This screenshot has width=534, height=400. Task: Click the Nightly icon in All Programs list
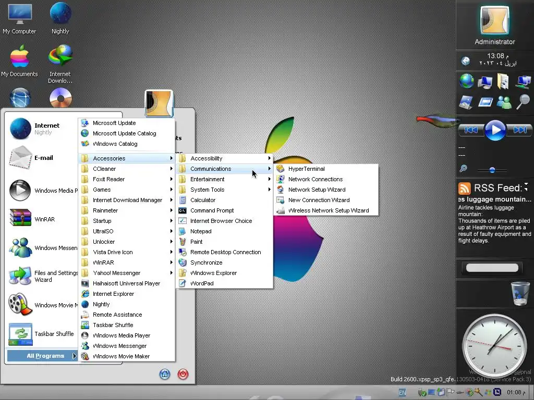coord(85,304)
